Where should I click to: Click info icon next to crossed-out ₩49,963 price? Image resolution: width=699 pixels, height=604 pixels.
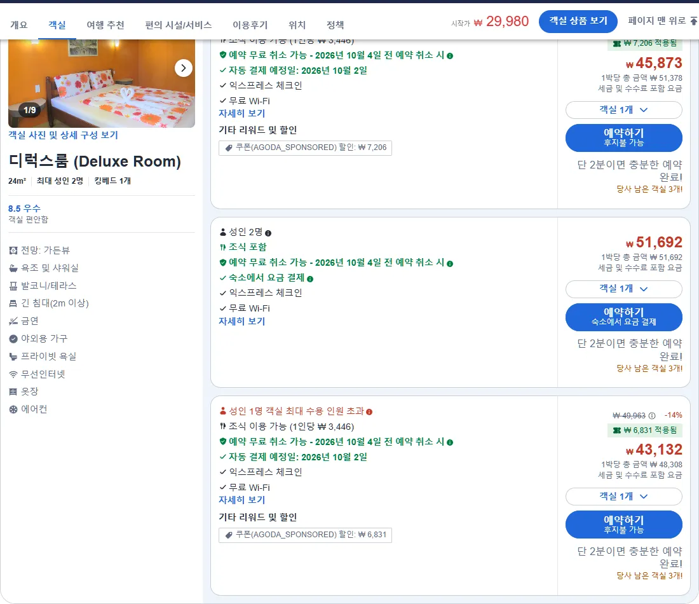652,416
